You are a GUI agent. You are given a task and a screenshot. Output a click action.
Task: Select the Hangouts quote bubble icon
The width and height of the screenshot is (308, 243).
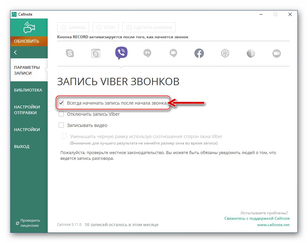point(147,53)
